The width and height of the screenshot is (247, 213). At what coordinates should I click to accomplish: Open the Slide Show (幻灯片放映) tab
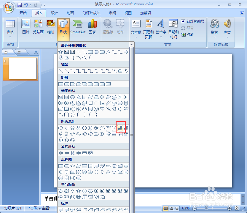(x=91, y=13)
